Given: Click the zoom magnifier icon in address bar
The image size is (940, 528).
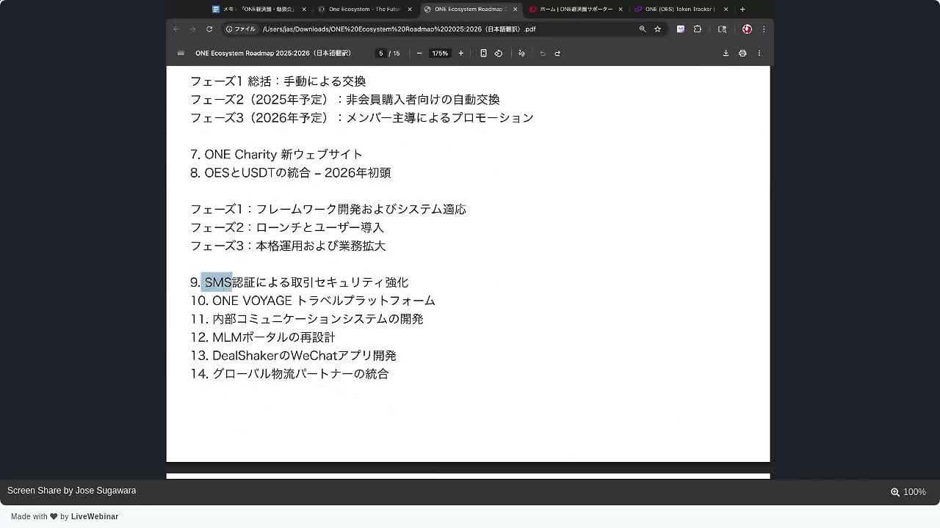Looking at the screenshot, I should 643,29.
